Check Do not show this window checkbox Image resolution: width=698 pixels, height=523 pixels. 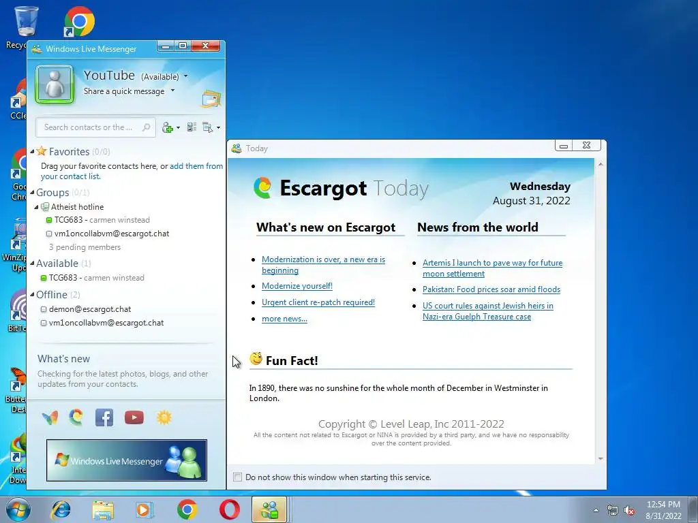pyautogui.click(x=238, y=477)
